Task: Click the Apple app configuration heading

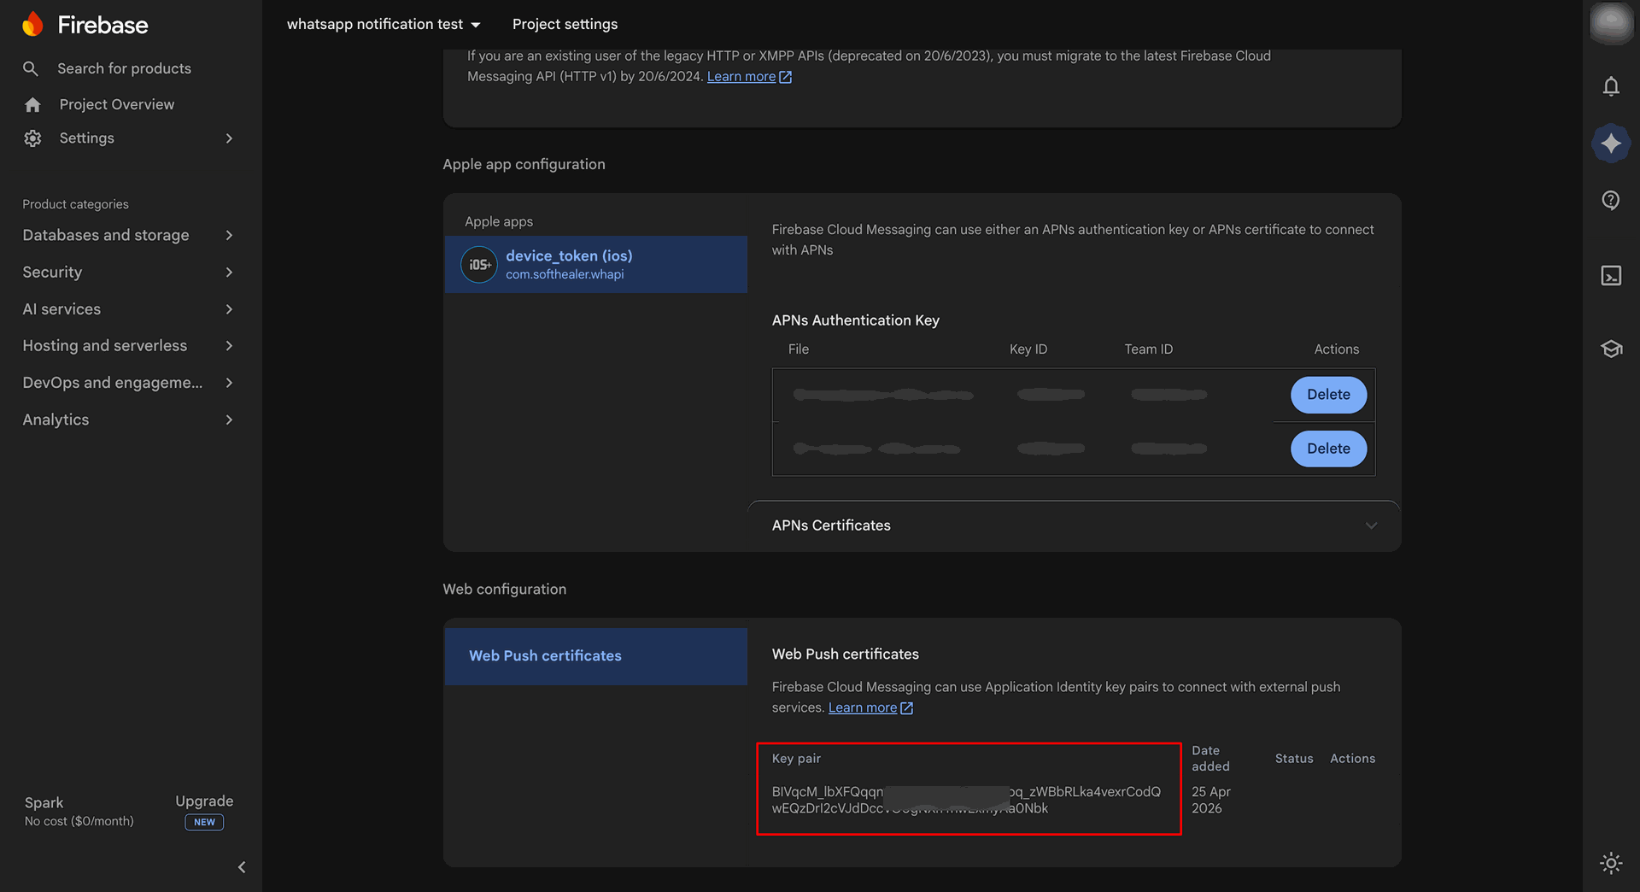Action: (x=524, y=164)
